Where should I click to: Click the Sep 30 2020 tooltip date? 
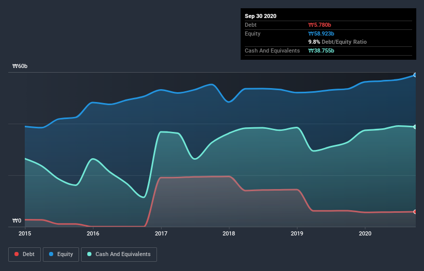(261, 16)
